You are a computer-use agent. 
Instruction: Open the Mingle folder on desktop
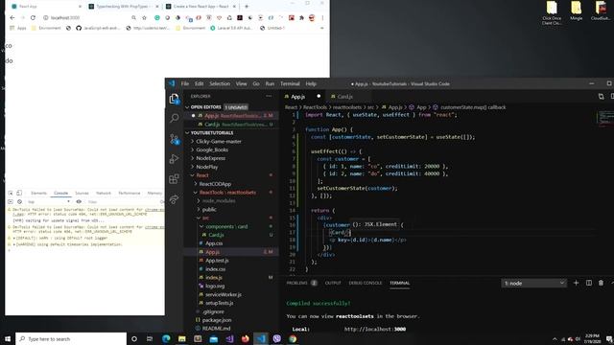[576, 11]
